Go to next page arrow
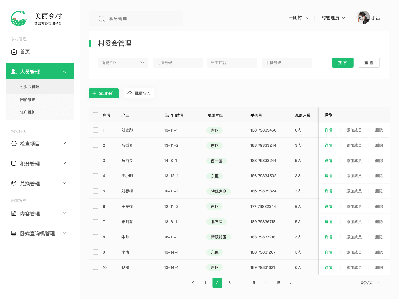The height and width of the screenshot is (299, 399). [290, 283]
